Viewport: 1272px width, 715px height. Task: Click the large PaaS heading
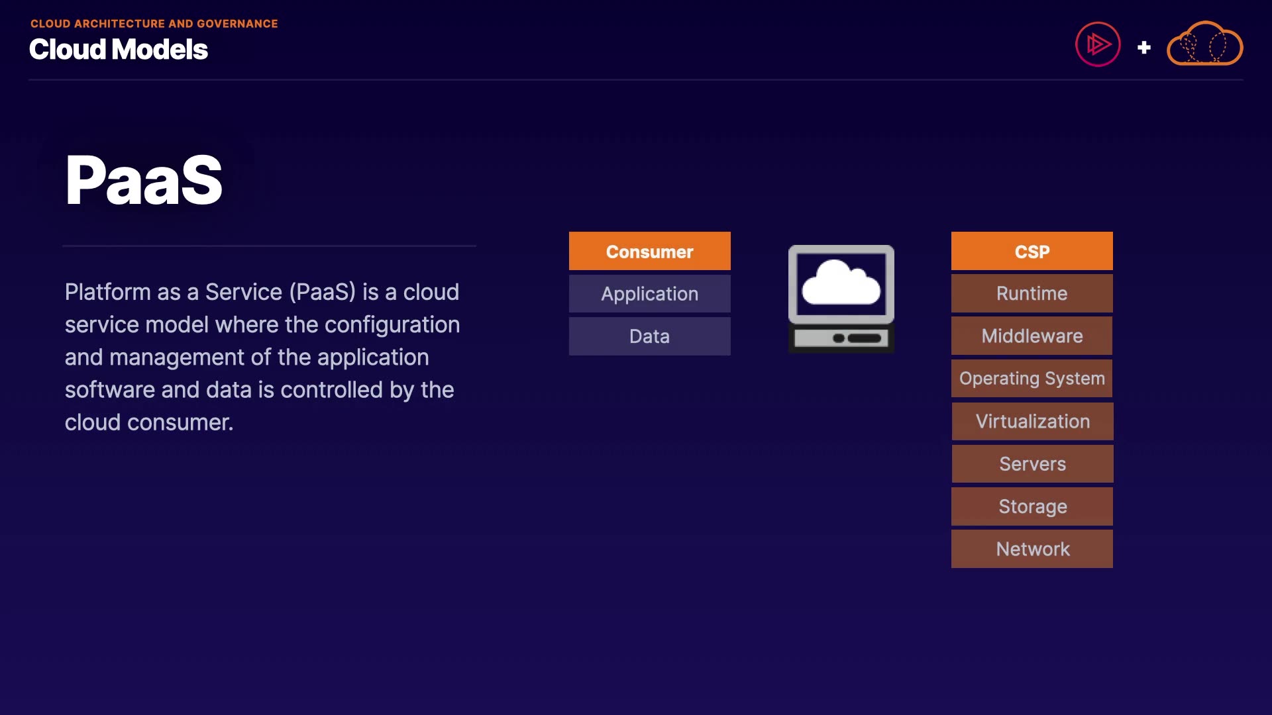pos(144,180)
